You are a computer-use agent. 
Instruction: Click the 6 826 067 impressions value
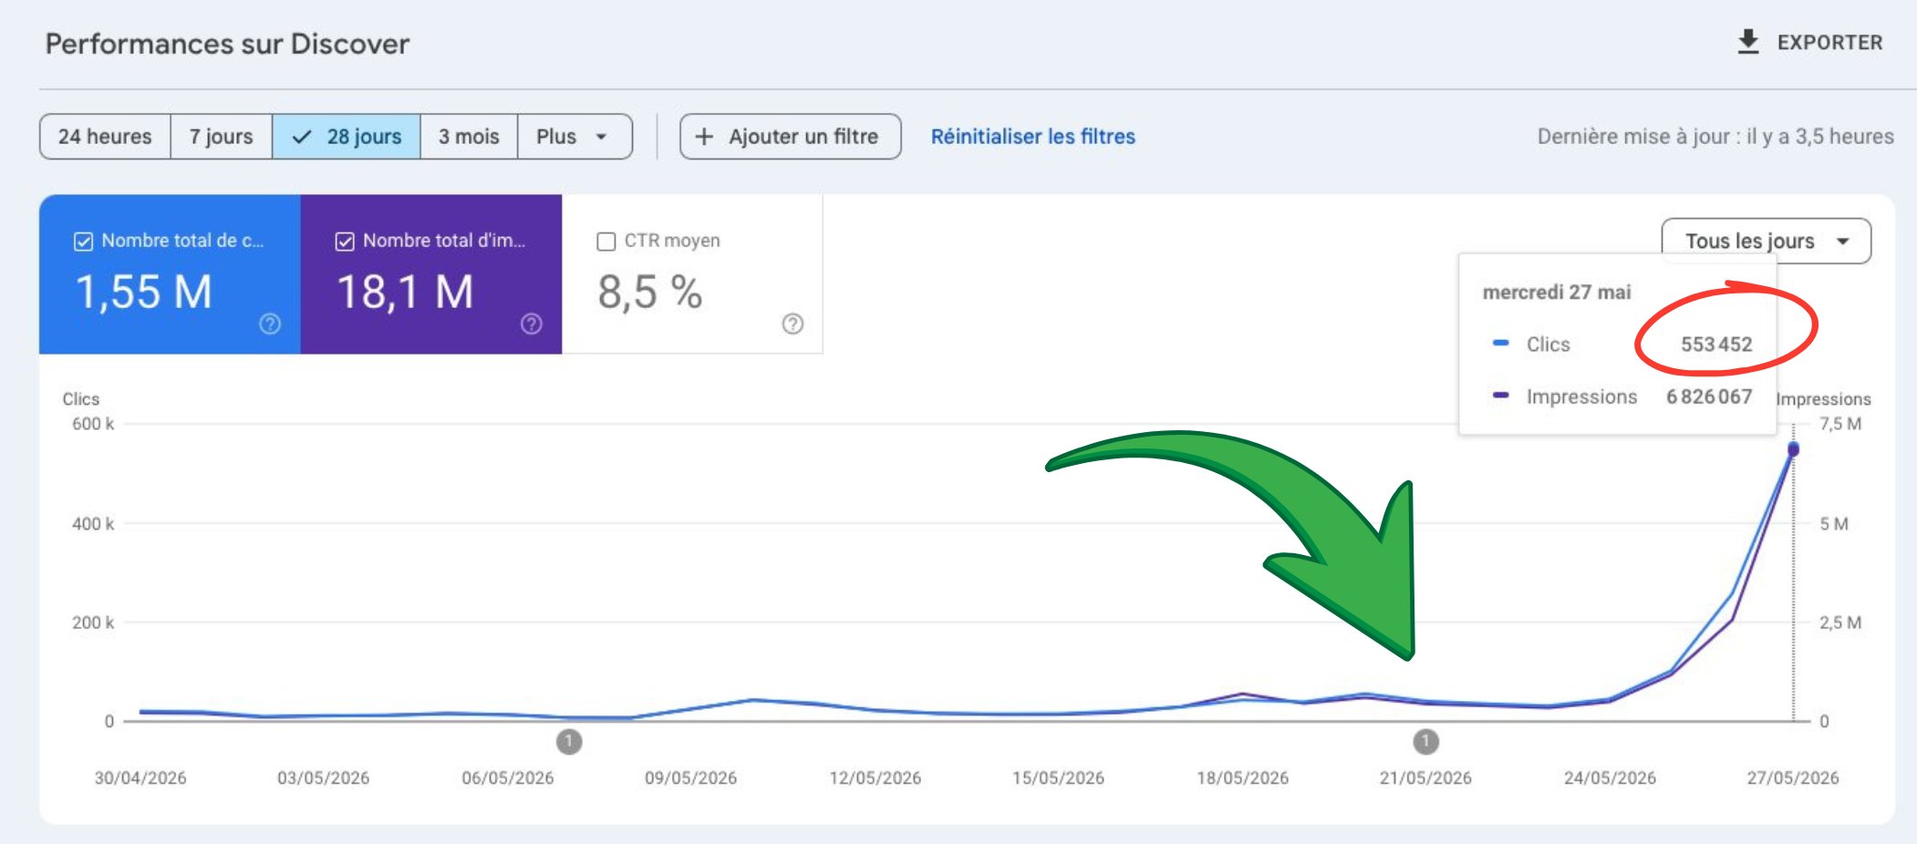coord(1709,396)
